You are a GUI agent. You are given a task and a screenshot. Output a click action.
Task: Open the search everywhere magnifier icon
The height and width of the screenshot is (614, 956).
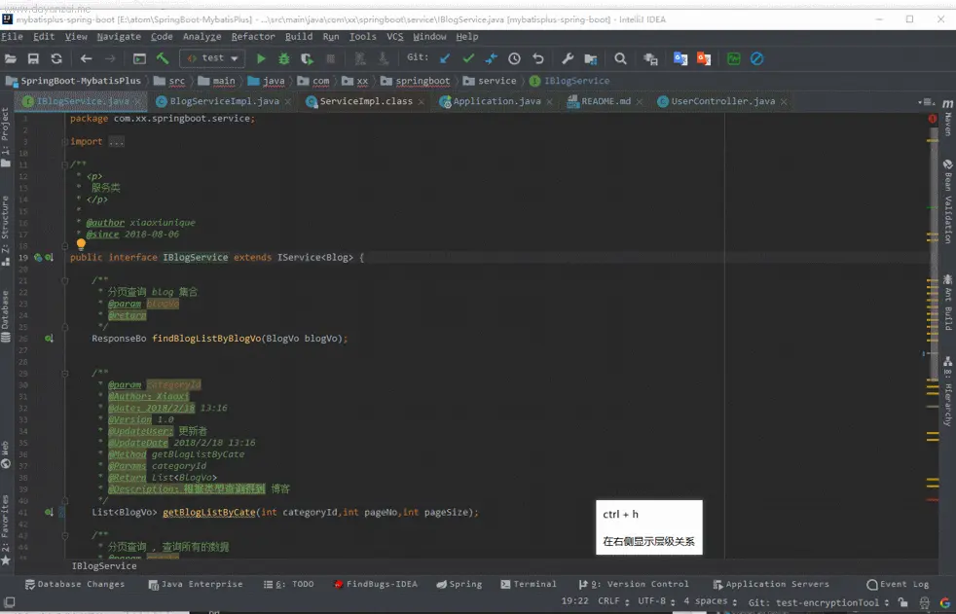pyautogui.click(x=621, y=58)
